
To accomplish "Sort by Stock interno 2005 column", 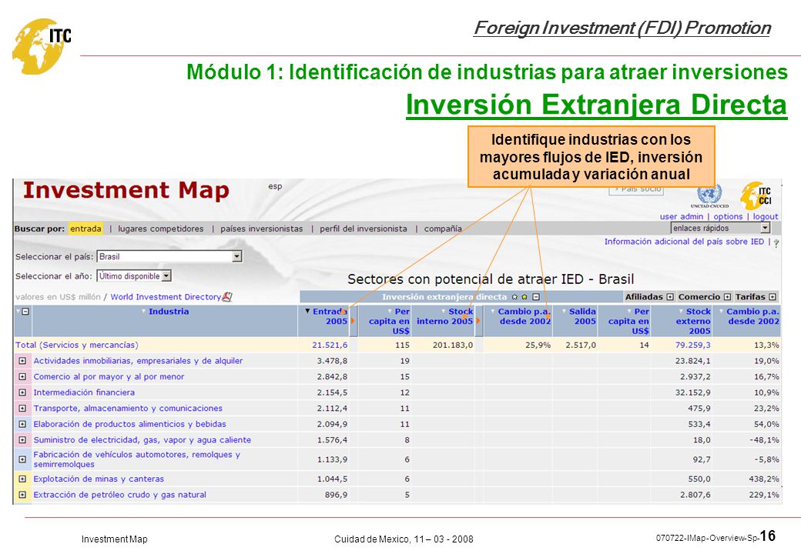I will click(x=444, y=316).
